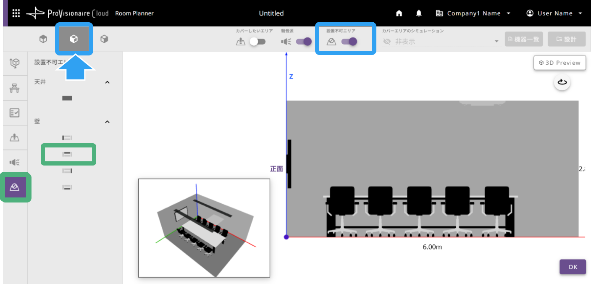The height and width of the screenshot is (284, 591).
Task: Select the fourth wall placement icon under 壁
Action: coord(67,187)
